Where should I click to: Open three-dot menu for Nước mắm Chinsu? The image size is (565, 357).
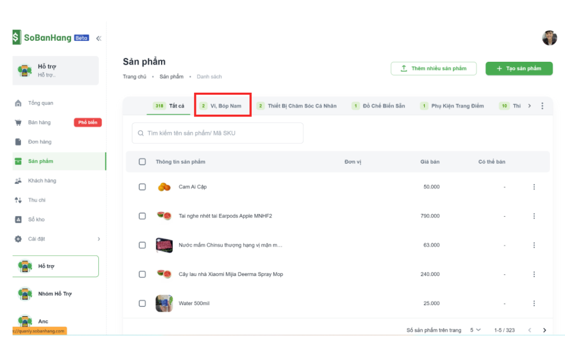coord(534,245)
